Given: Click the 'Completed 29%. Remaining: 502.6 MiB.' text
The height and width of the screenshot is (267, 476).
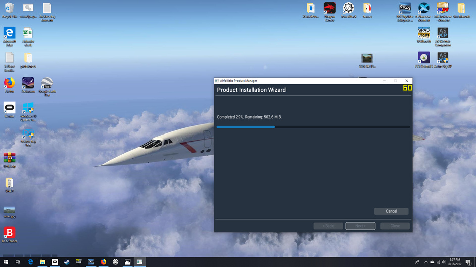Looking at the screenshot, I should (250, 117).
